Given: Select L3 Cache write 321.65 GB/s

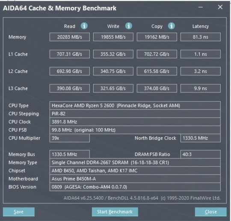Looking at the screenshot, I should coord(113,88).
